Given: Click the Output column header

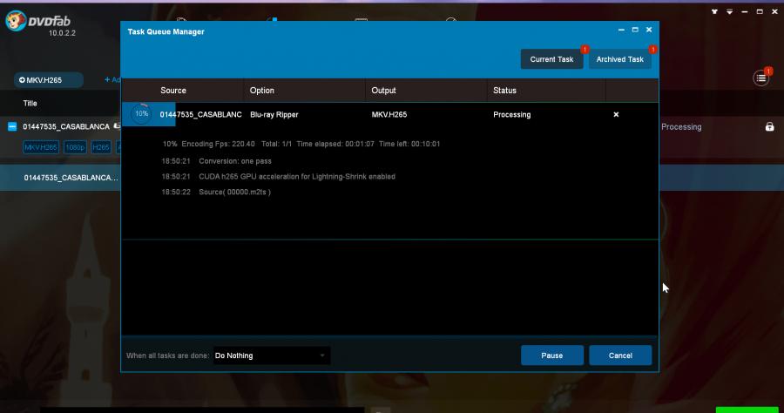Looking at the screenshot, I should click(383, 91).
